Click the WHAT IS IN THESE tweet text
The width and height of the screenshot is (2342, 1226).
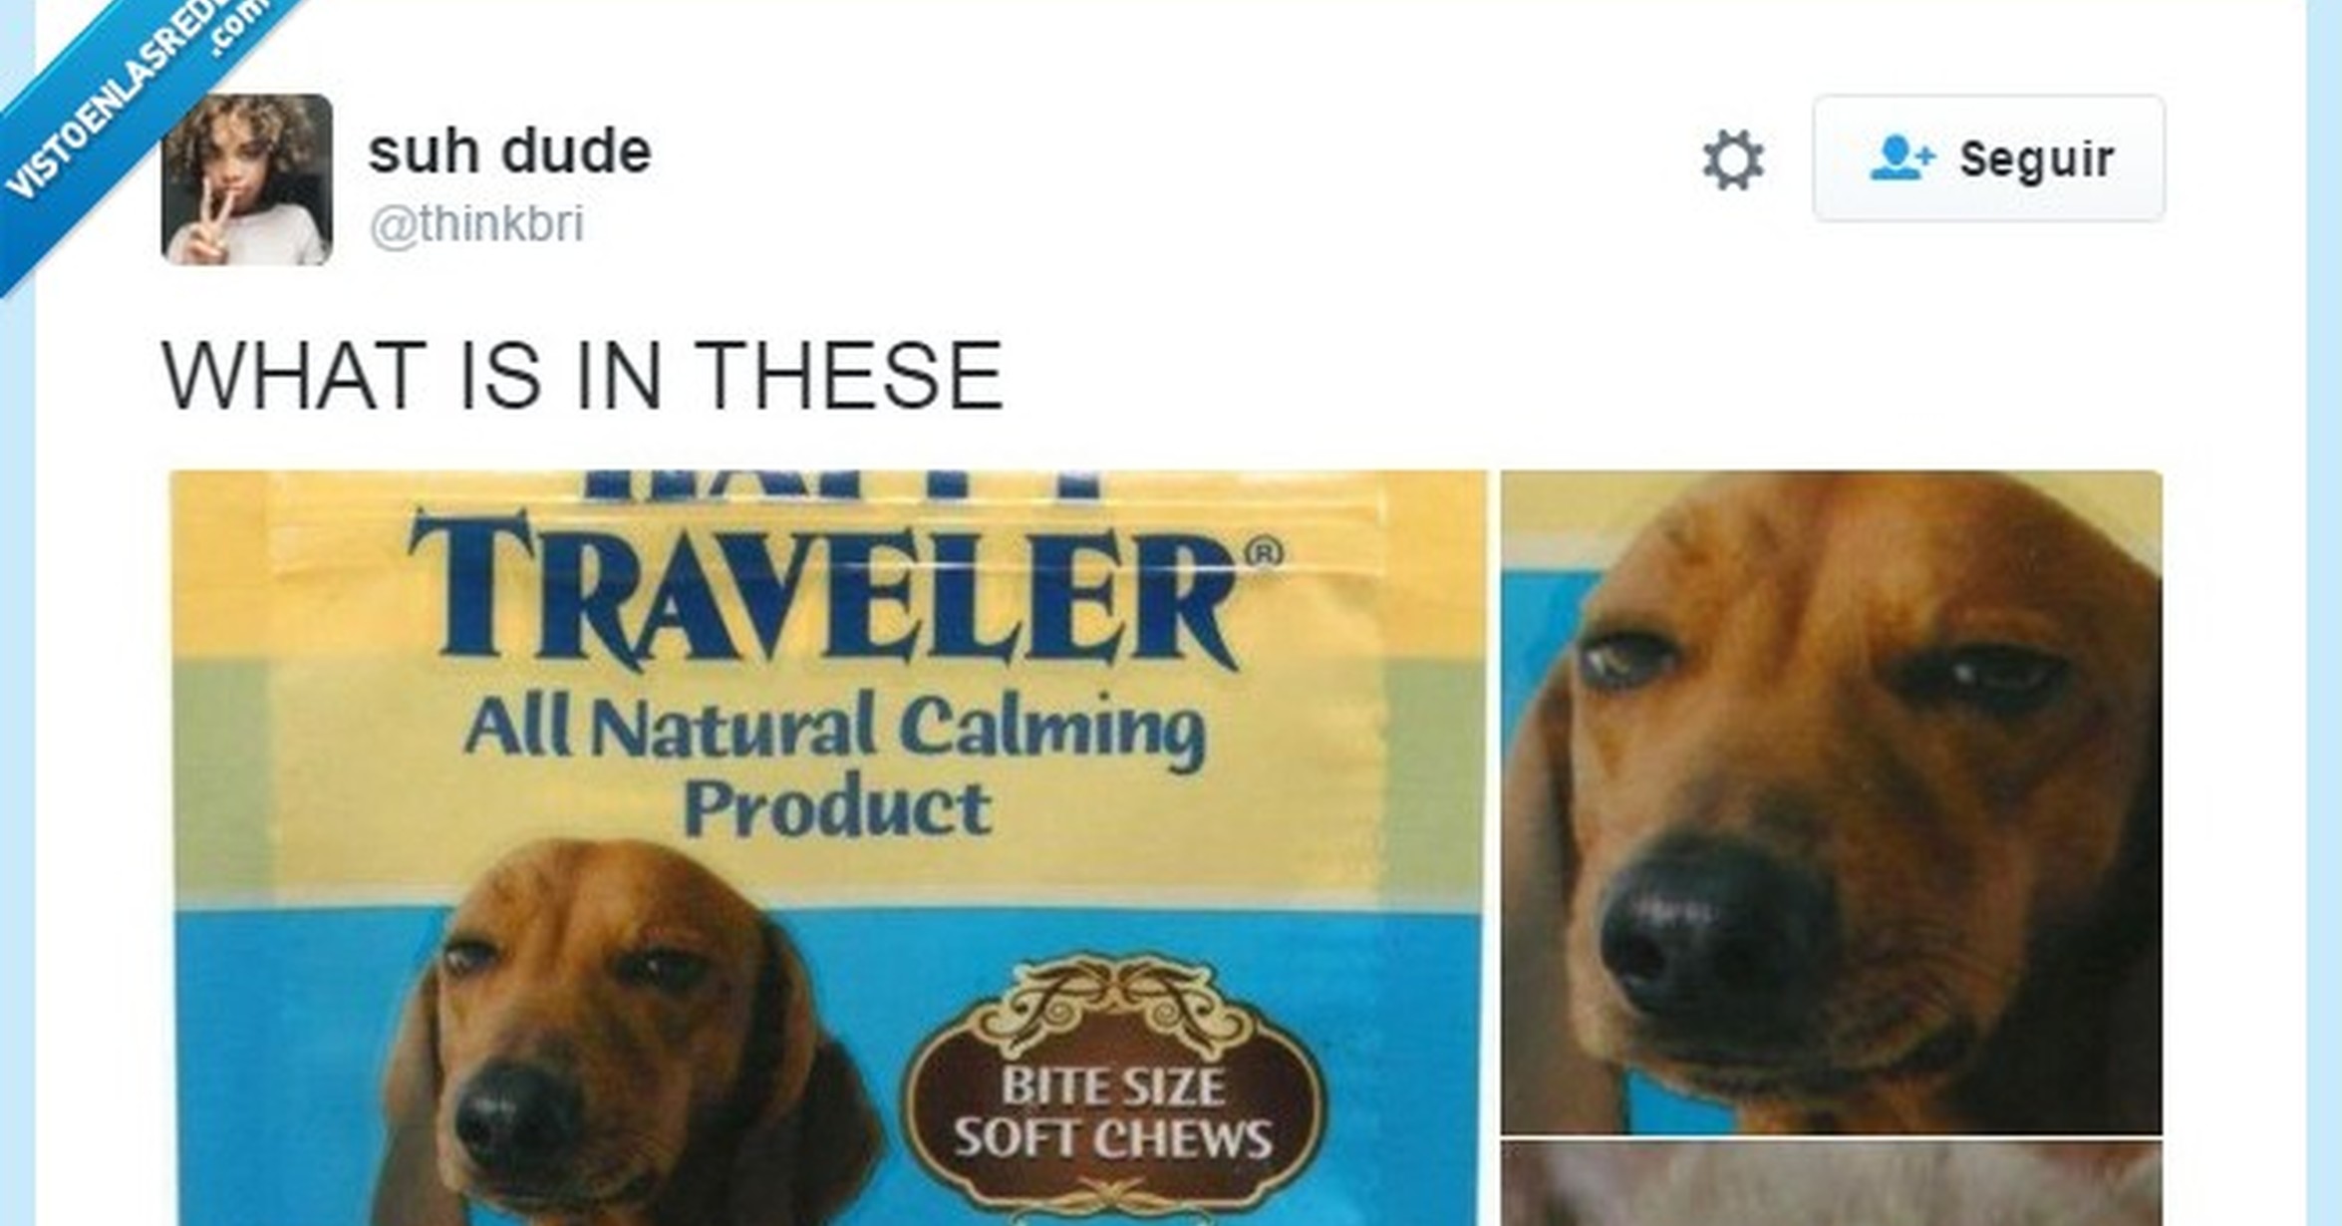click(582, 376)
